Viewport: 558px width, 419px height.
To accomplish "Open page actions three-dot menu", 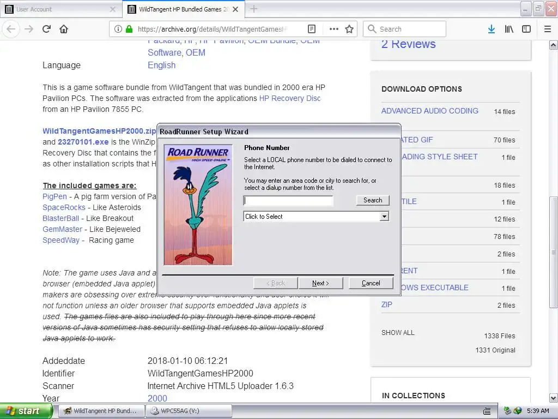I will tap(334, 29).
